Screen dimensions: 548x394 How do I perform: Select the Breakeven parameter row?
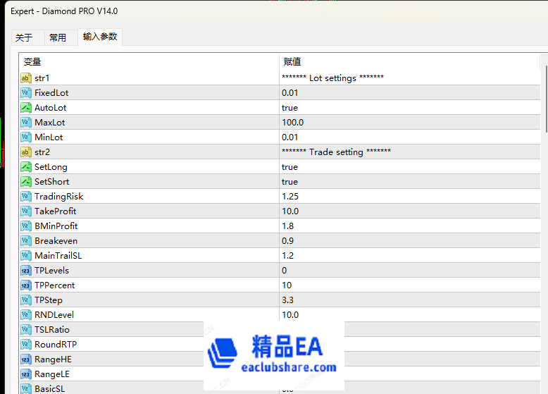click(56, 241)
